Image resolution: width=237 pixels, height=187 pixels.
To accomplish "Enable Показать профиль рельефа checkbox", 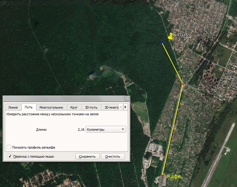I will tap(9, 147).
